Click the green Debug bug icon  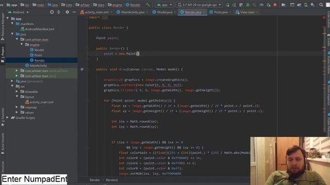pos(247,5)
